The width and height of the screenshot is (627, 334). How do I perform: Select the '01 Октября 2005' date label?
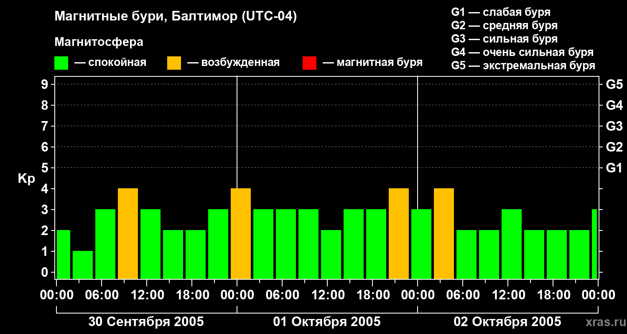[327, 322]
